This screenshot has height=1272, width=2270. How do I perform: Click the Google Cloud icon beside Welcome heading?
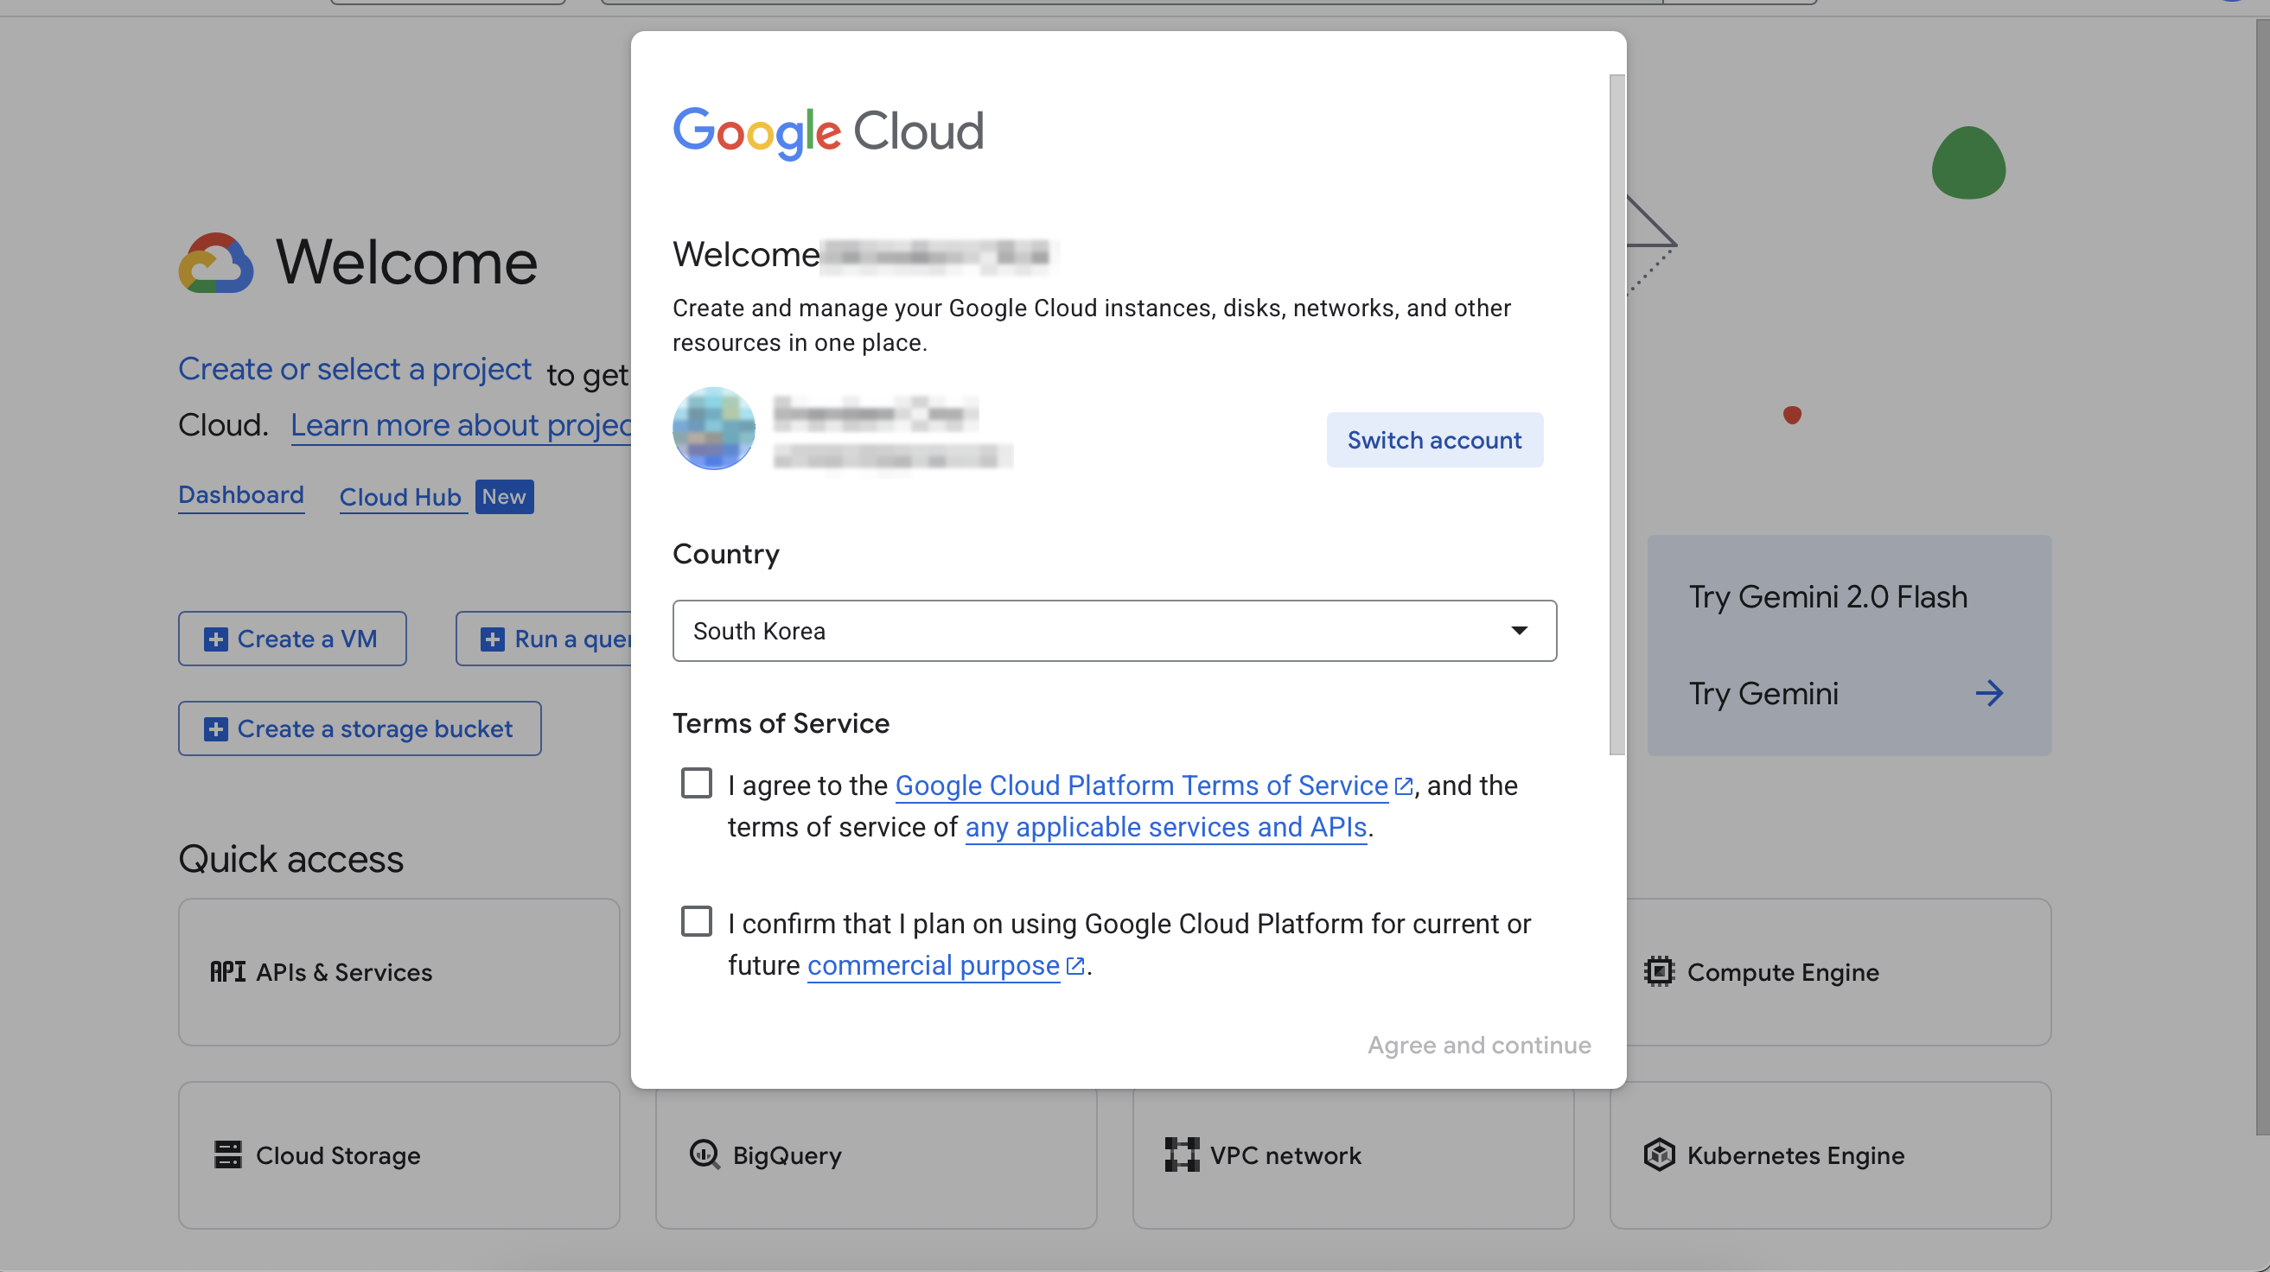(216, 263)
